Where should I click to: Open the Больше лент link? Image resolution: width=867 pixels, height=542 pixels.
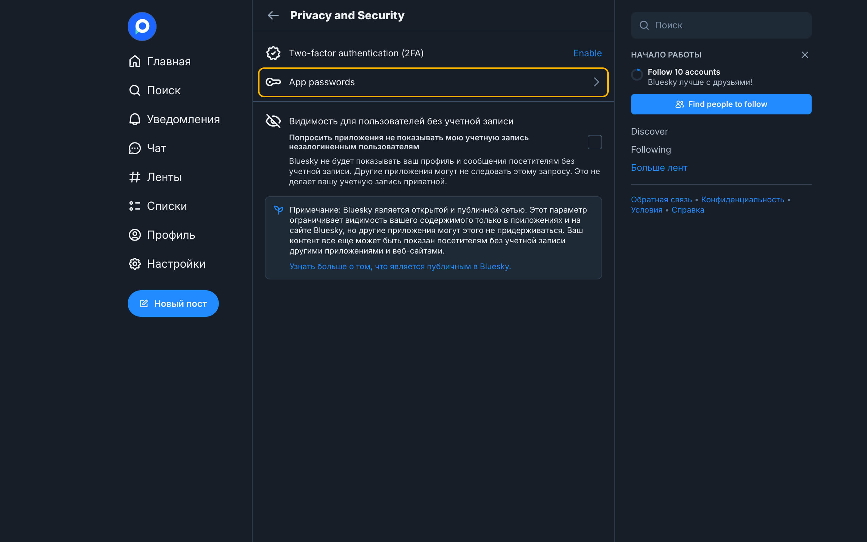coord(659,168)
